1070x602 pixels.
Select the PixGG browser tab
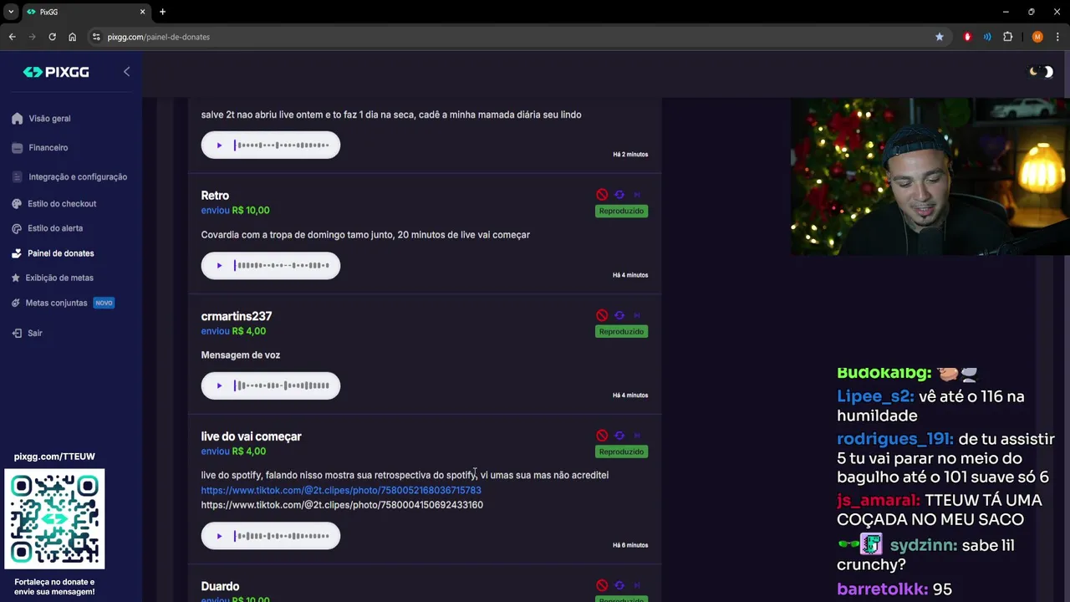(86, 12)
